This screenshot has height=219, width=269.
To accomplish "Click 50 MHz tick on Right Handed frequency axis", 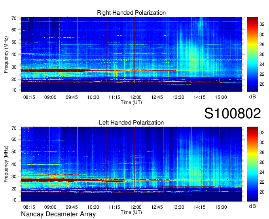I will (x=14, y=42).
